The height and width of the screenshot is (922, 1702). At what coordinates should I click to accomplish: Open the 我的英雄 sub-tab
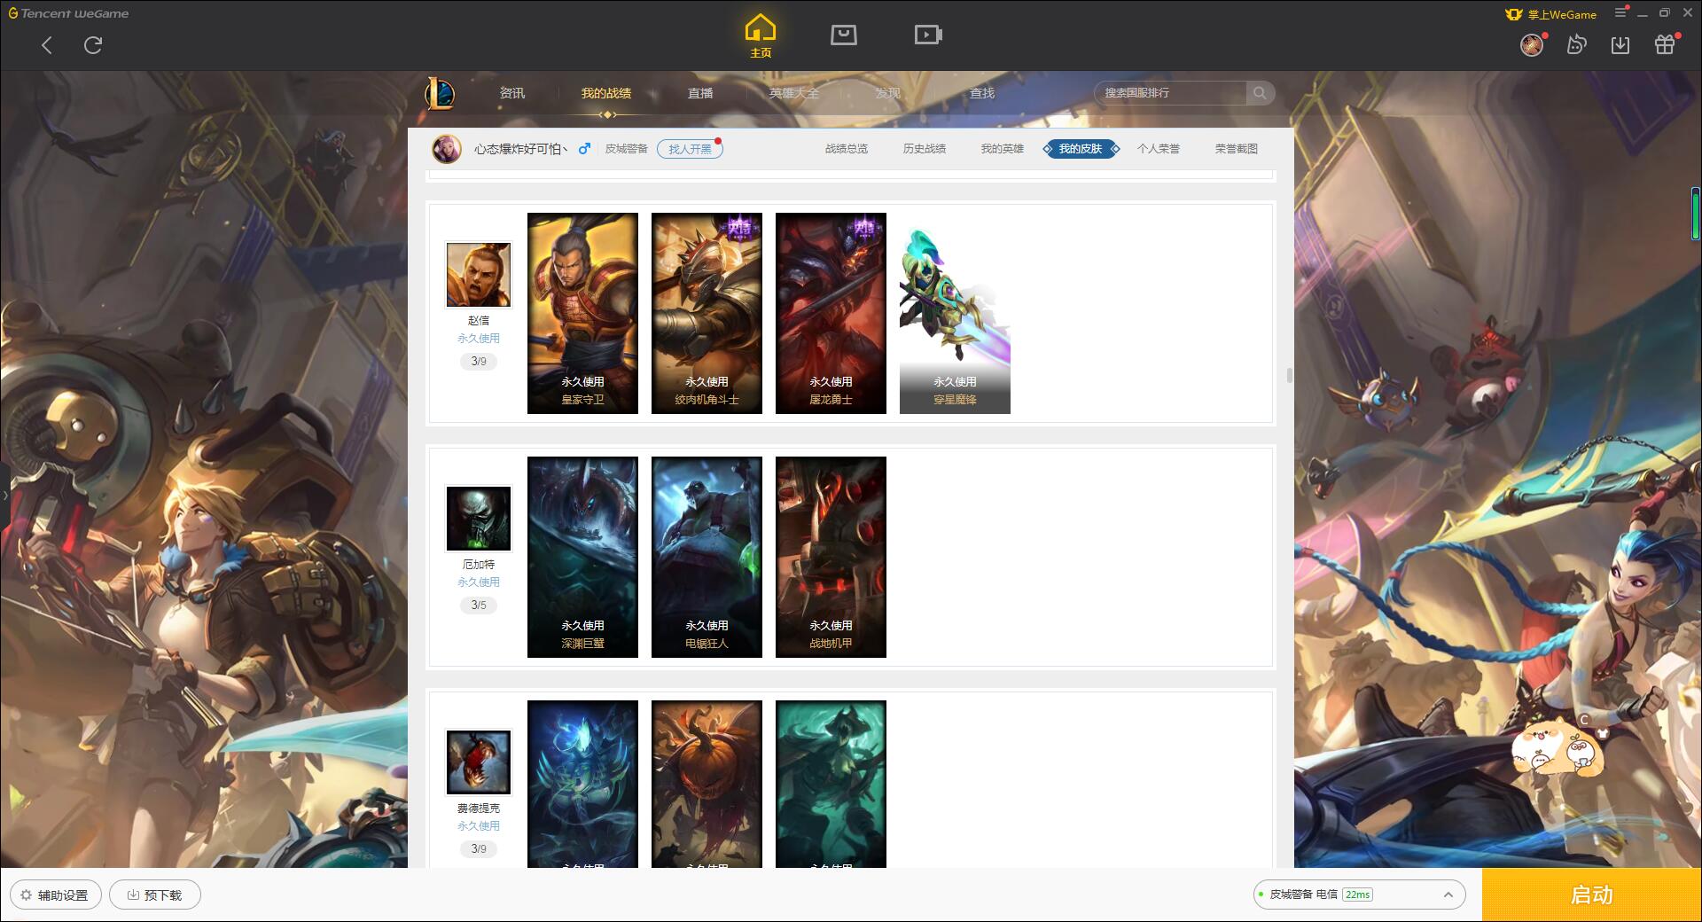click(1003, 149)
